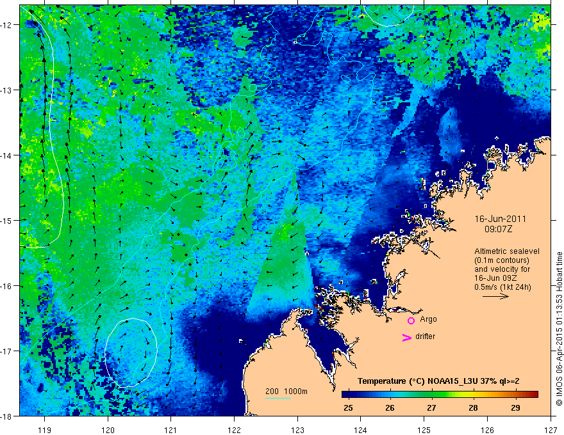This screenshot has width=564, height=435.
Task: Click the longitude axis label 122
Action: (x=235, y=430)
